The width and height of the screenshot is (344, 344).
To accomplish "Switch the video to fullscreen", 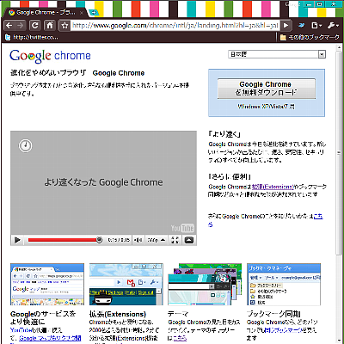I will coord(175,240).
